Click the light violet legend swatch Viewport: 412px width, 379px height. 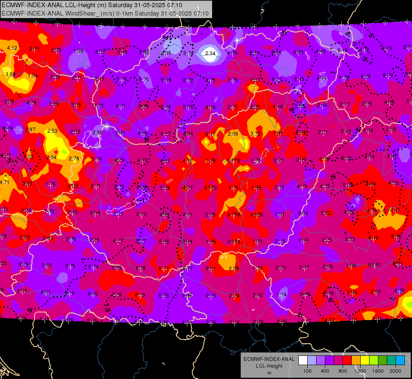tap(321, 360)
